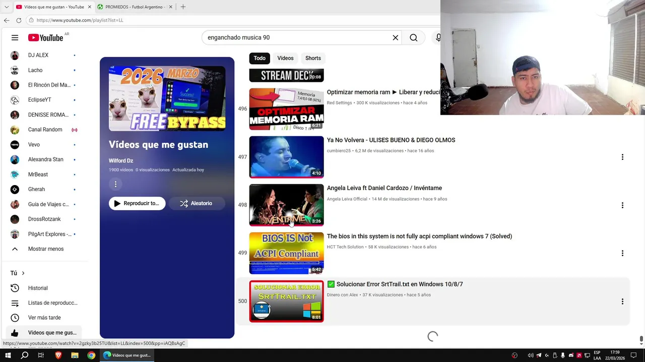Click the 'Reproducir todo' play button
645x362 pixels.
click(137, 204)
